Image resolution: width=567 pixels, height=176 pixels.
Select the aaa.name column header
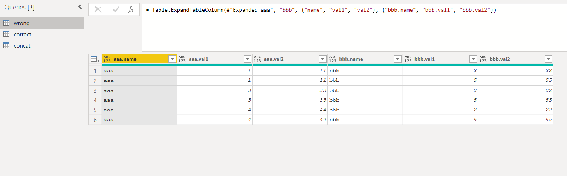pyautogui.click(x=139, y=59)
